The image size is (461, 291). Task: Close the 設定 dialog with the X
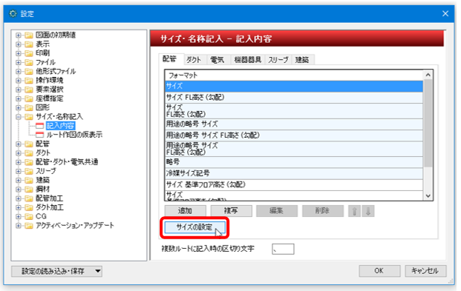(x=445, y=13)
